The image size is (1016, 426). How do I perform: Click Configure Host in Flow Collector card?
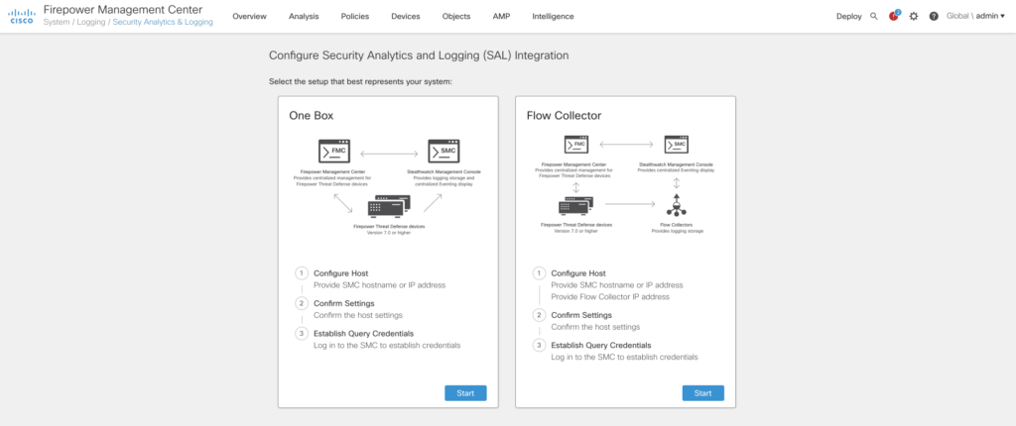click(579, 273)
